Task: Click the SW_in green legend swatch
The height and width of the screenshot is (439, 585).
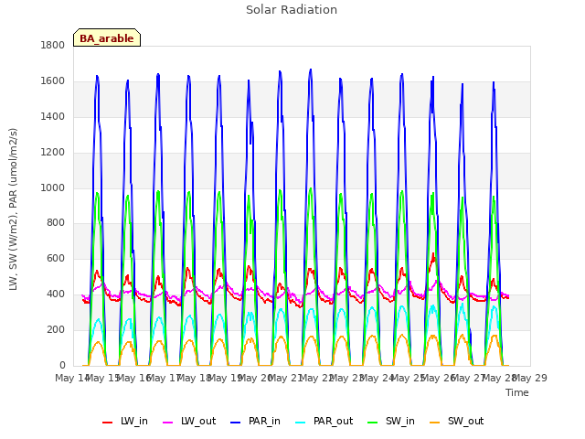Action: coord(372,423)
